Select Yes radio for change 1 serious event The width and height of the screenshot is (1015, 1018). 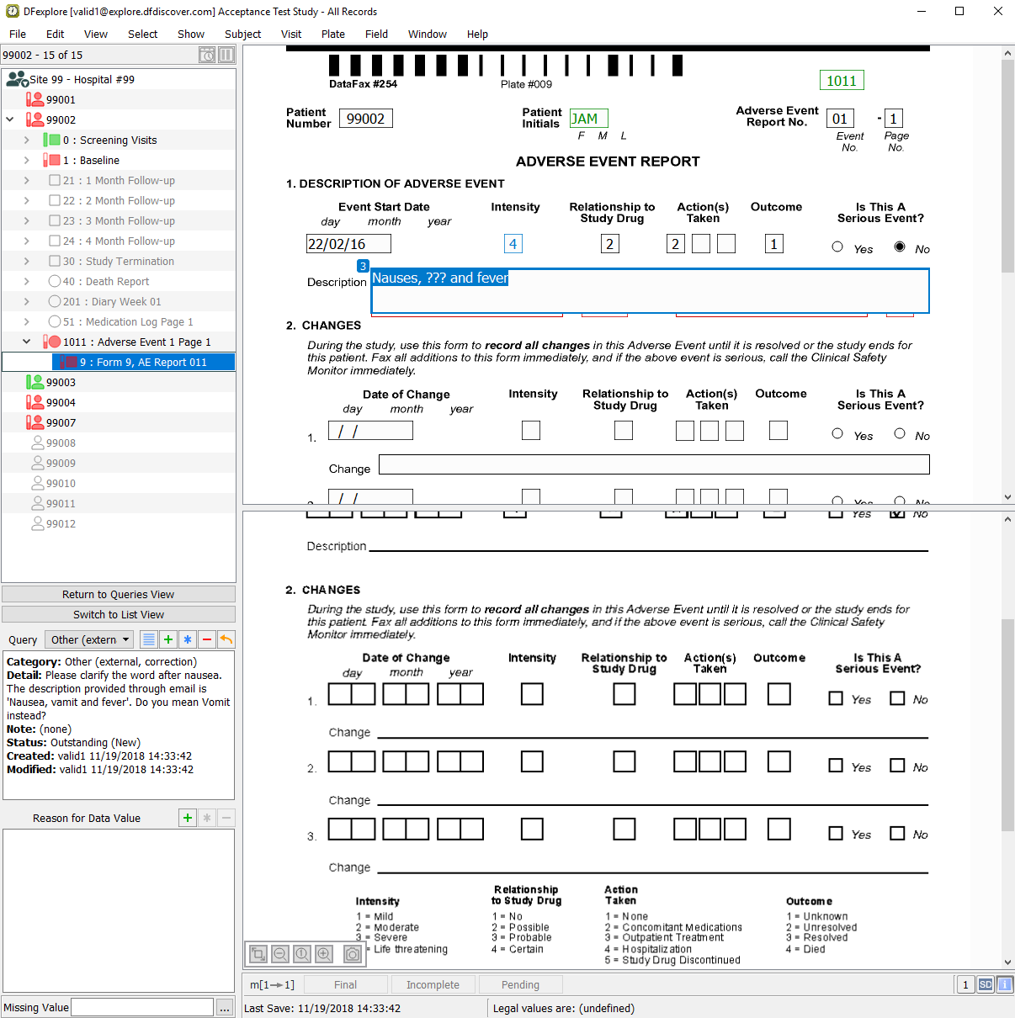tap(837, 433)
